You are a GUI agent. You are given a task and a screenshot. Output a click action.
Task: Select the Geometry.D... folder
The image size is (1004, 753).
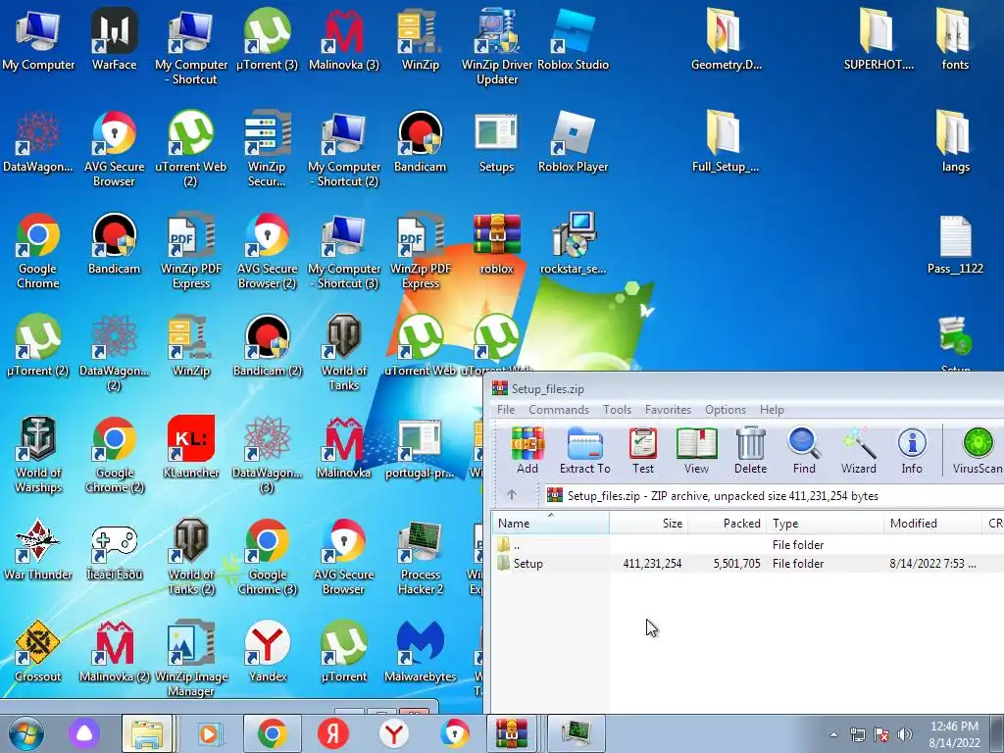[x=726, y=39]
